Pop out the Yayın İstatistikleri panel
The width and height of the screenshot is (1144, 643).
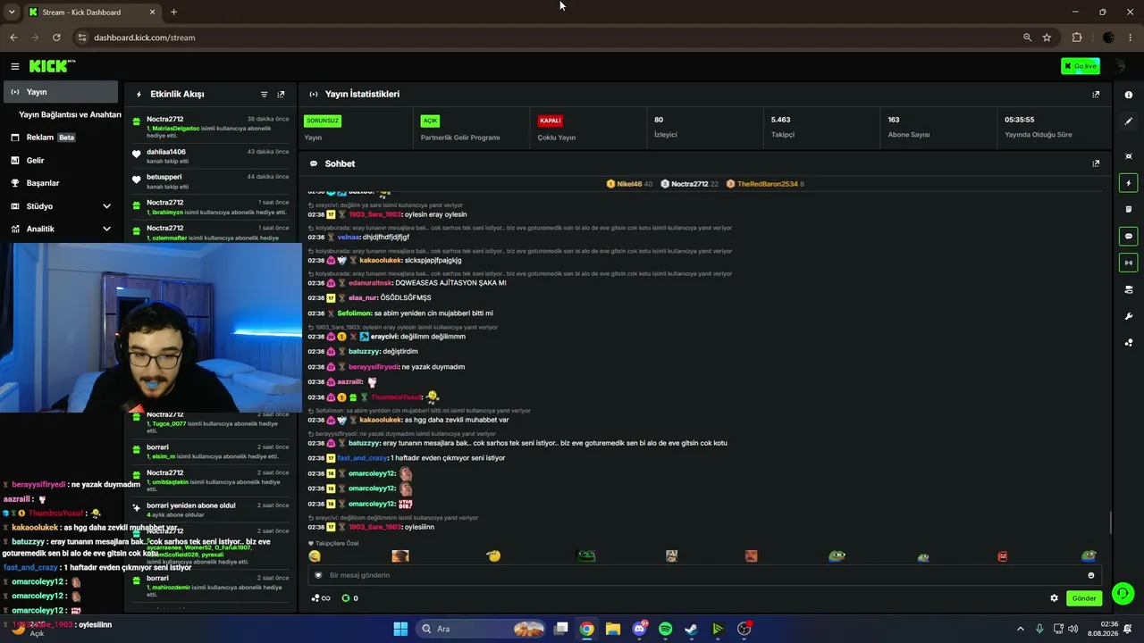(1096, 94)
